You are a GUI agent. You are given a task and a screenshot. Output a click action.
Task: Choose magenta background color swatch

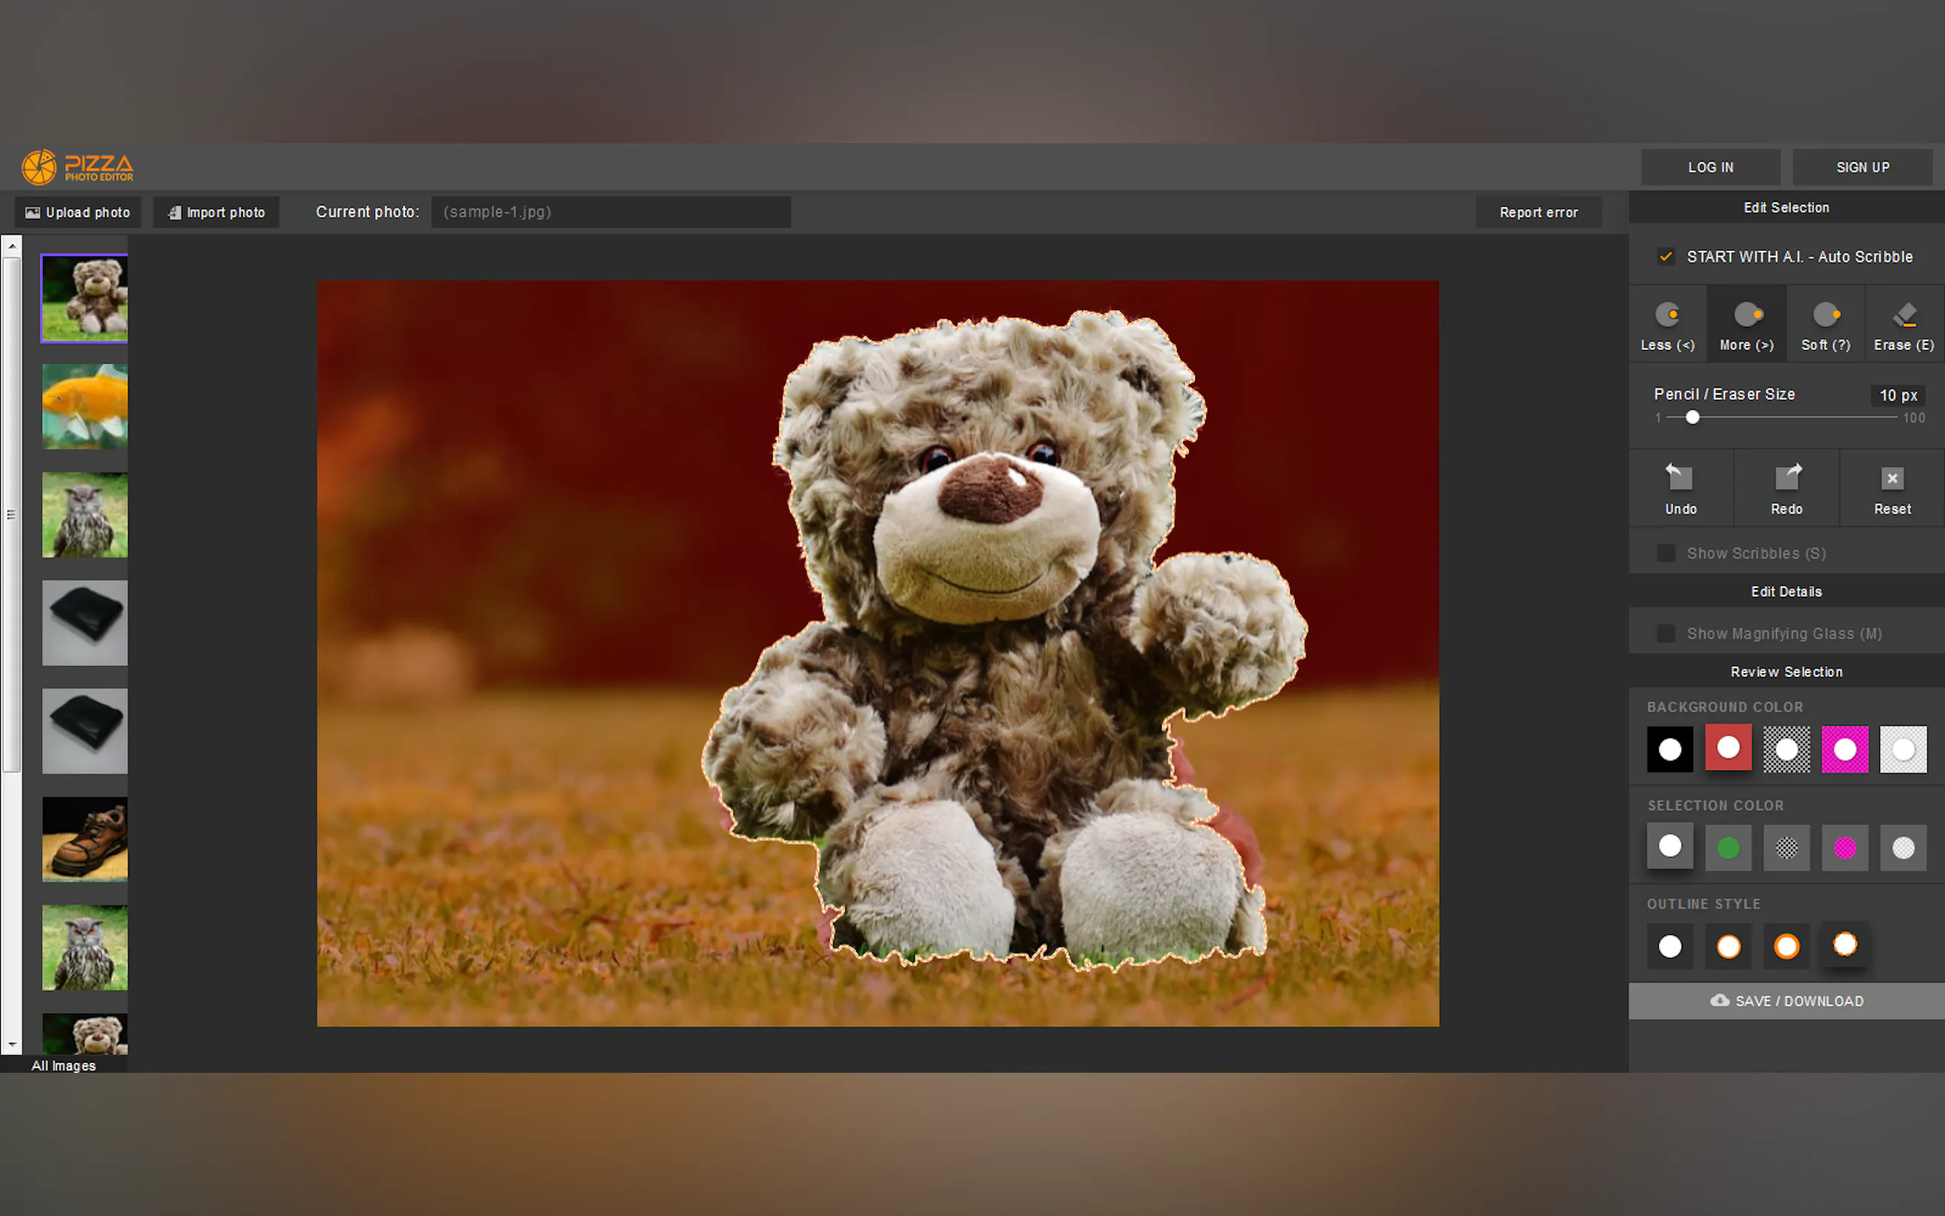tap(1845, 750)
